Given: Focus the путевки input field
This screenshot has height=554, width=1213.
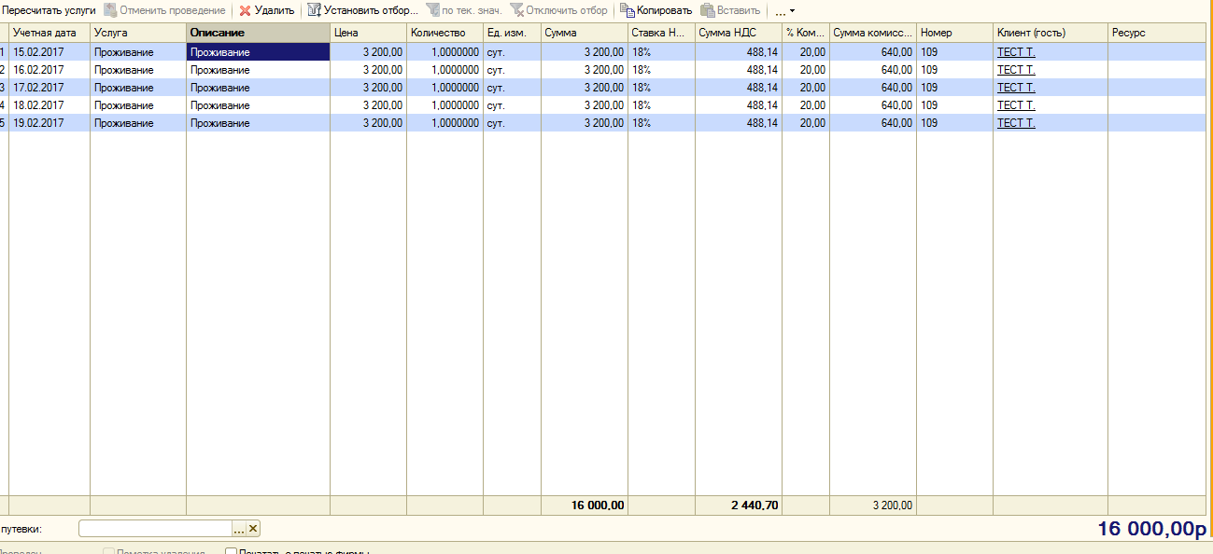Looking at the screenshot, I should [x=155, y=529].
